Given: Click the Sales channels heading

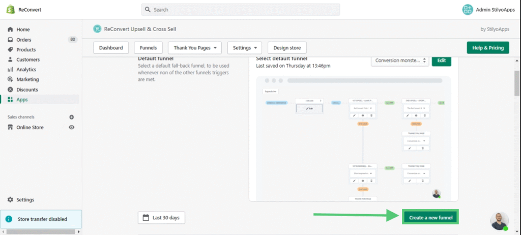Looking at the screenshot, I should pyautogui.click(x=21, y=117).
